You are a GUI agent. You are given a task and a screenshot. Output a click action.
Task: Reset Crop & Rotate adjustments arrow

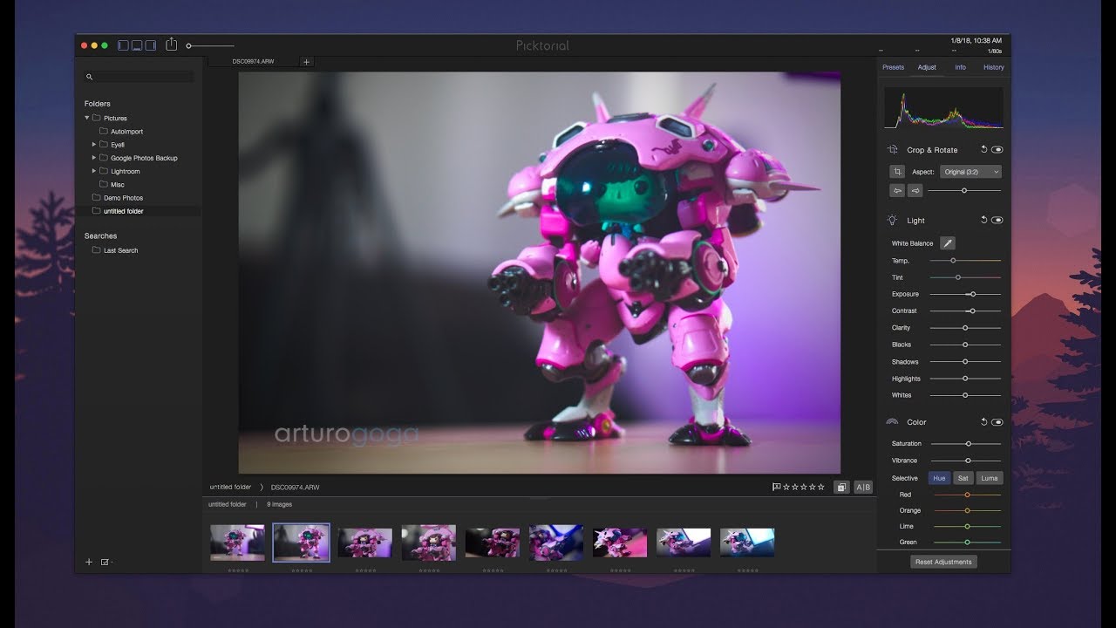coord(983,150)
